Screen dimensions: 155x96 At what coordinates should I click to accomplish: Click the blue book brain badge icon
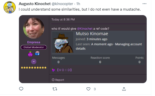tap(37, 53)
